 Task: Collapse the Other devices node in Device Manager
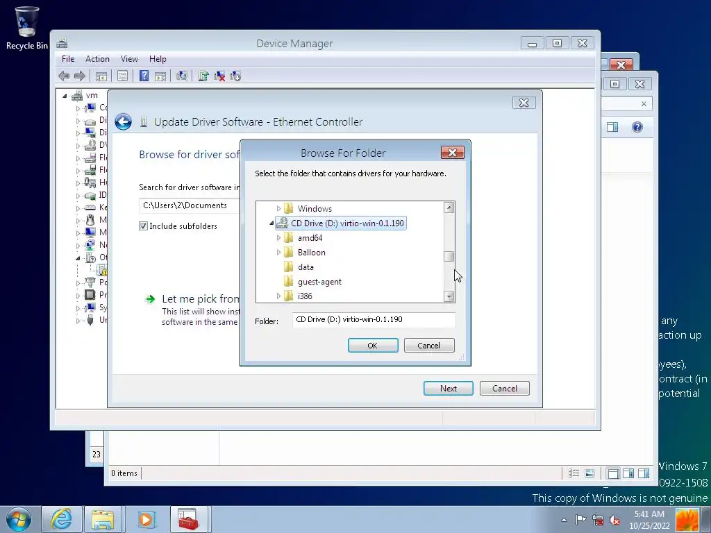(78, 258)
